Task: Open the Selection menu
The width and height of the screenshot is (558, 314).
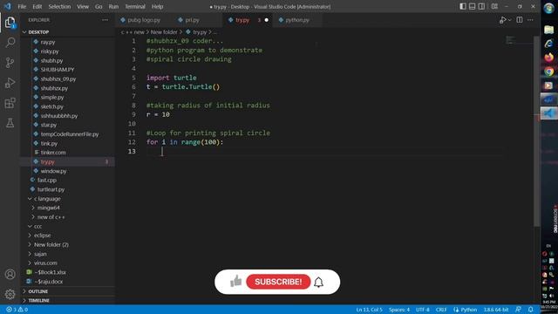Action: [59, 6]
